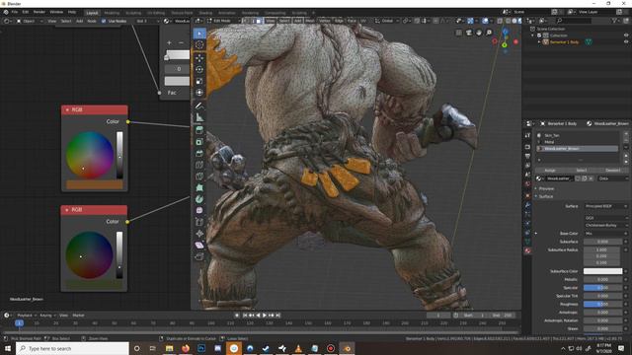Toggle viewport gizmo display
The image size is (632, 355).
pyautogui.click(x=470, y=21)
